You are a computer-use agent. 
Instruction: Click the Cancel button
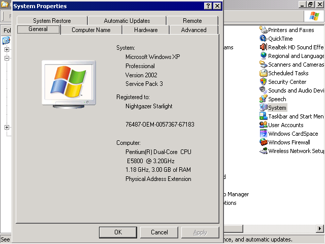[x=159, y=232]
